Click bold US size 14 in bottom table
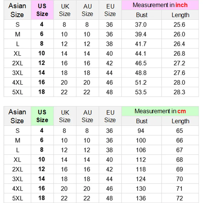Screen dimensions: 203x203 42,179
